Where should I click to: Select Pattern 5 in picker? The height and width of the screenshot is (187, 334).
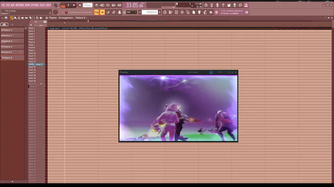click(x=12, y=52)
